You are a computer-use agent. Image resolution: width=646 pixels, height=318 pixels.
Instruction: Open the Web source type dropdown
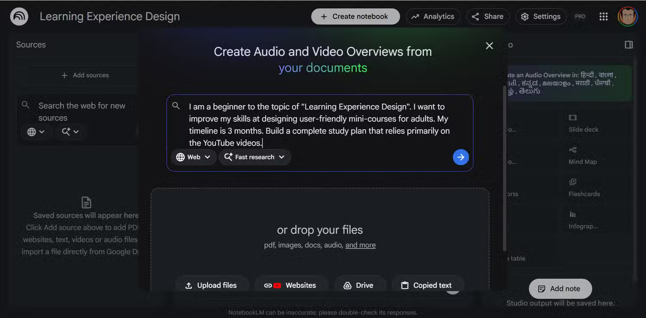[193, 157]
